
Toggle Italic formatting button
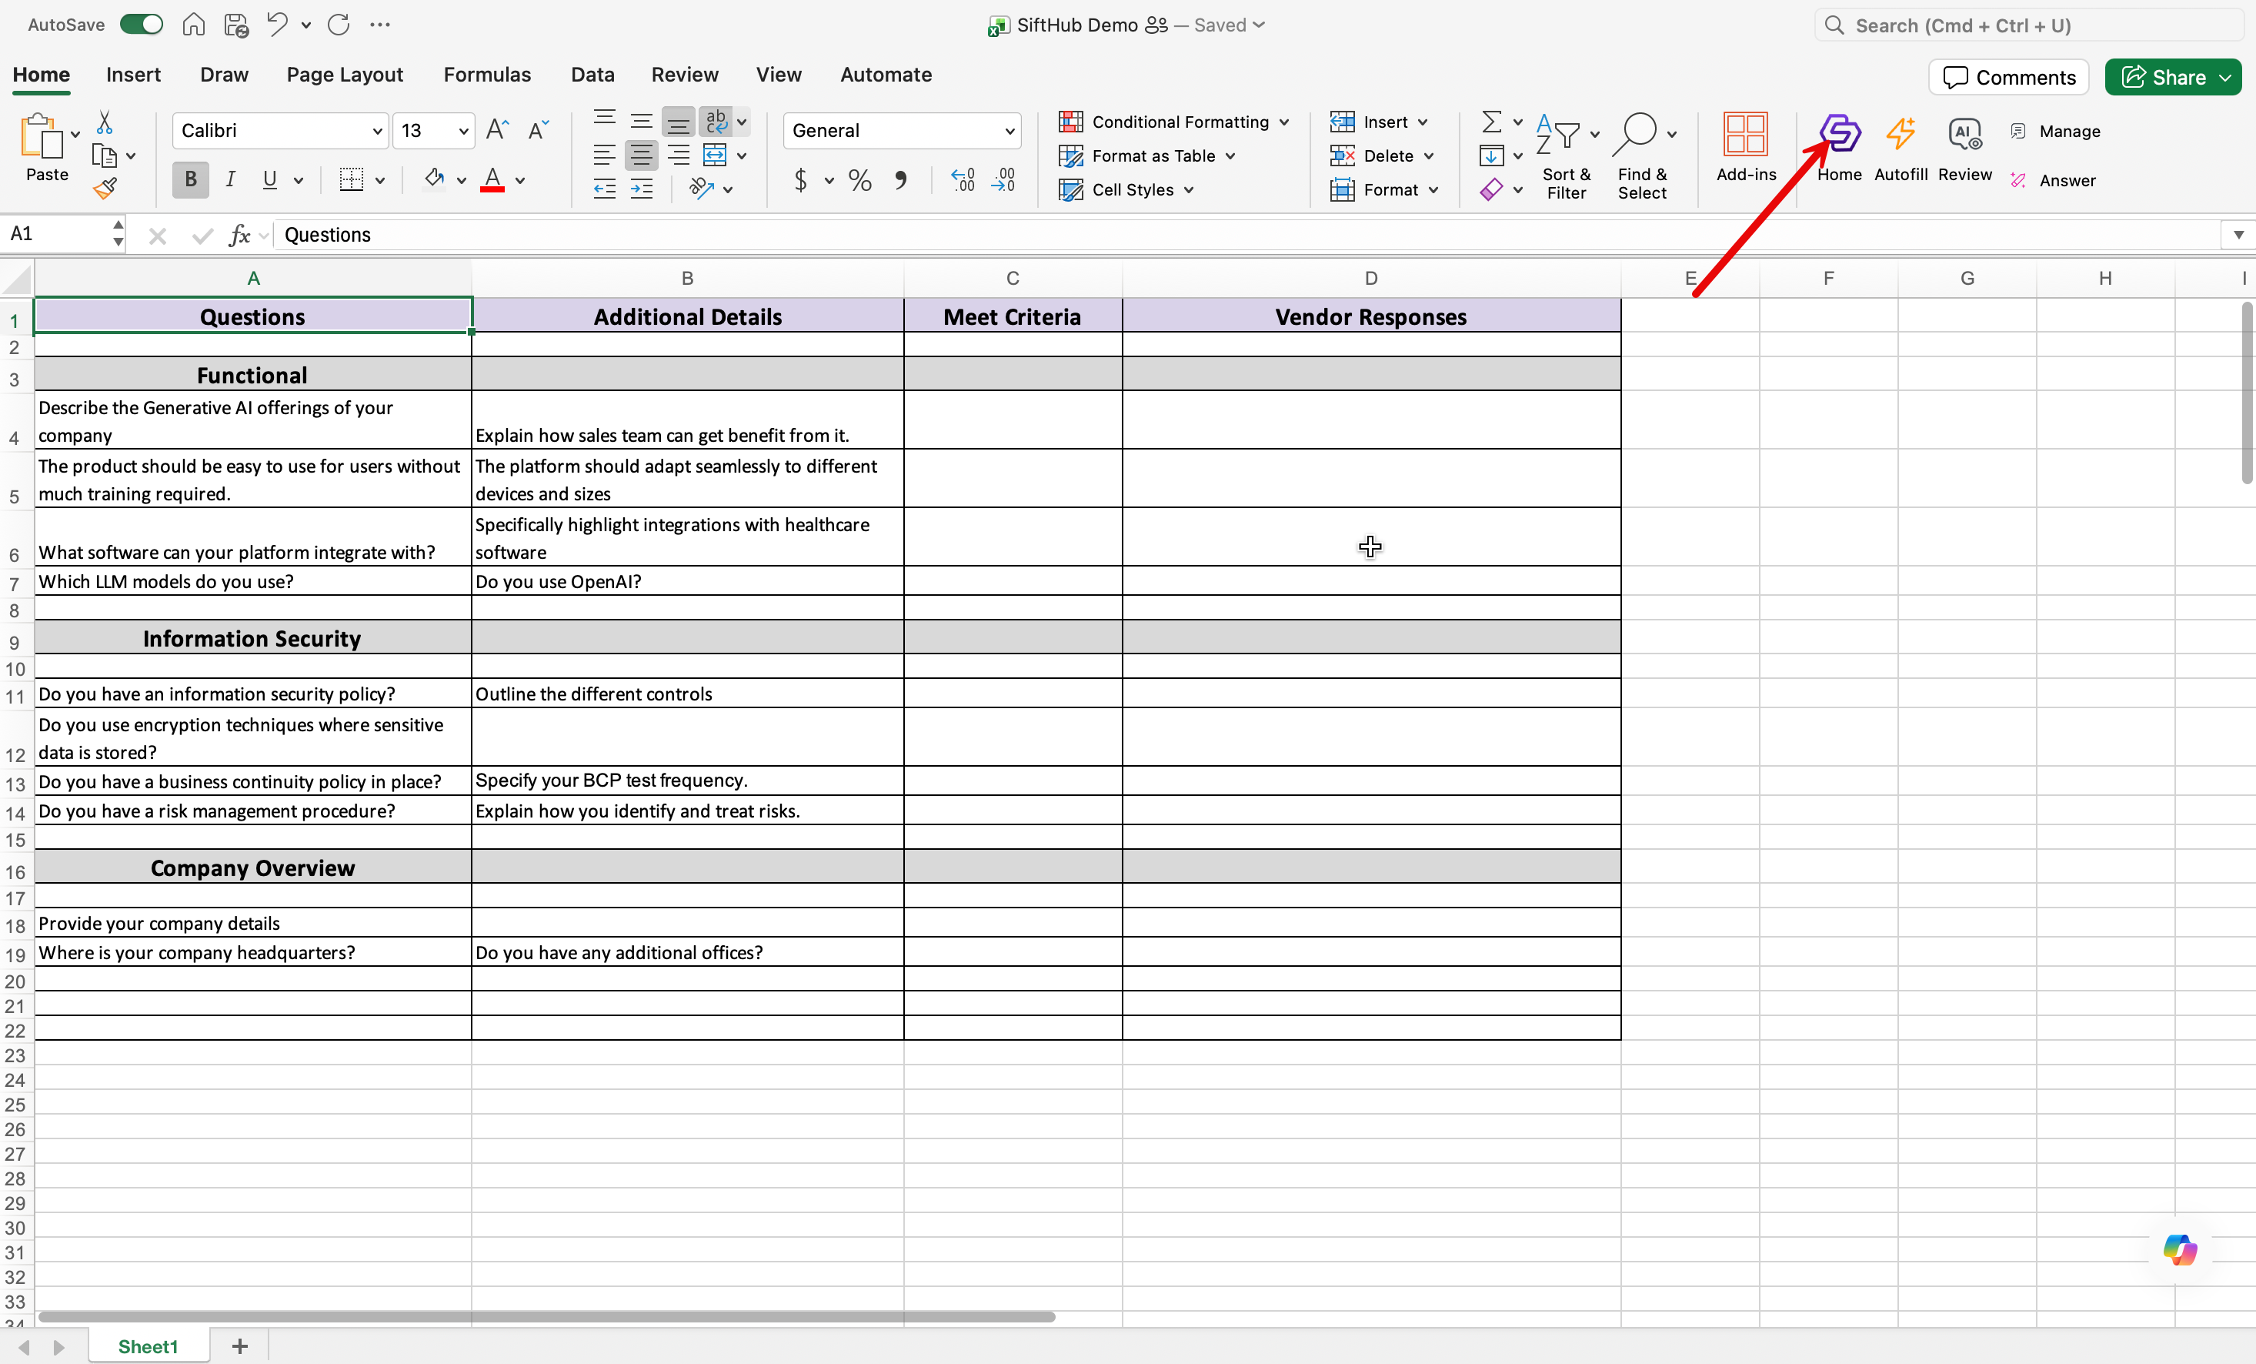230,179
